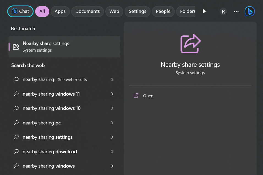Switch to the Web filter tab

coord(114,11)
